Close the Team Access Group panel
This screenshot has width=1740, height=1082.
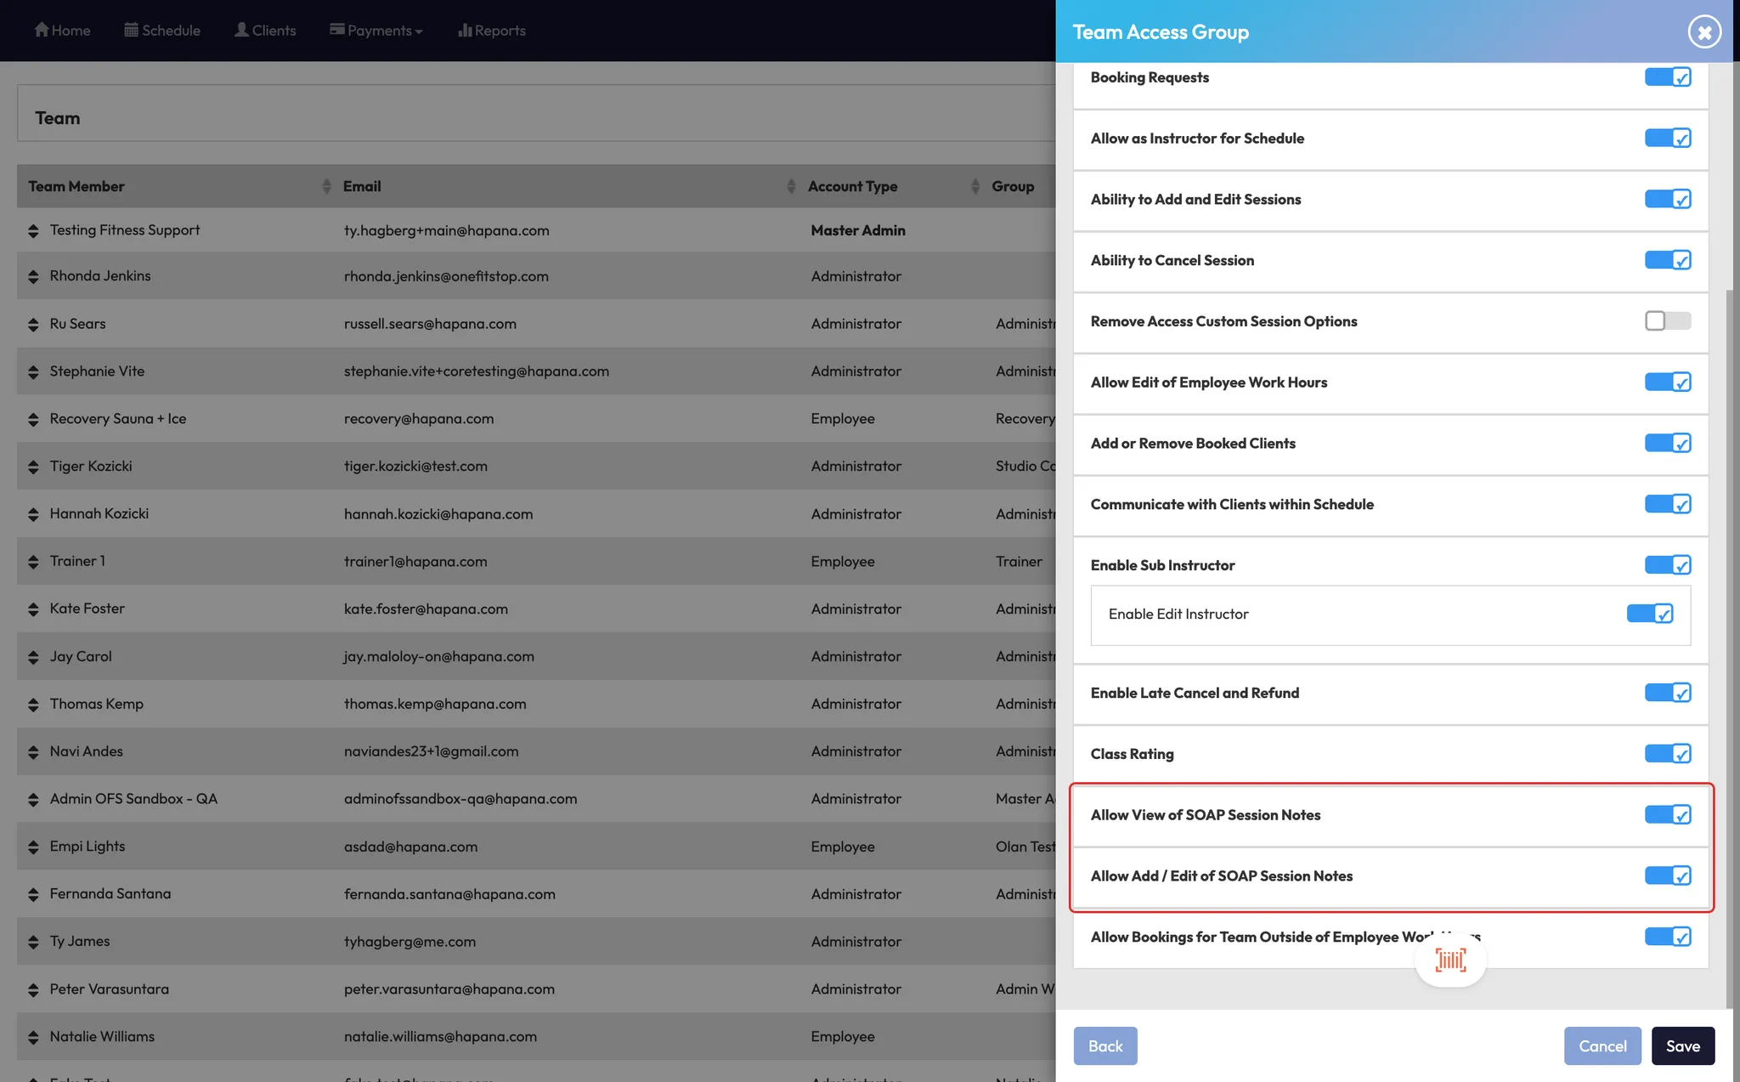[x=1703, y=32]
